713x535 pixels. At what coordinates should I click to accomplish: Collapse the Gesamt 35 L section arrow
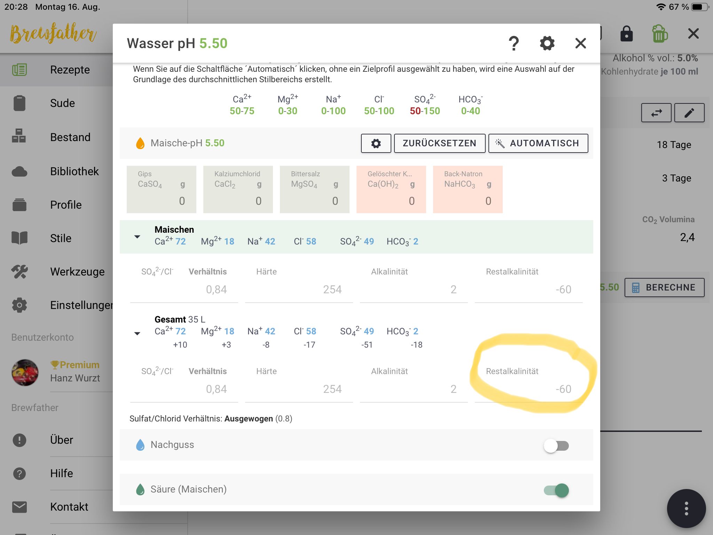pos(137,333)
